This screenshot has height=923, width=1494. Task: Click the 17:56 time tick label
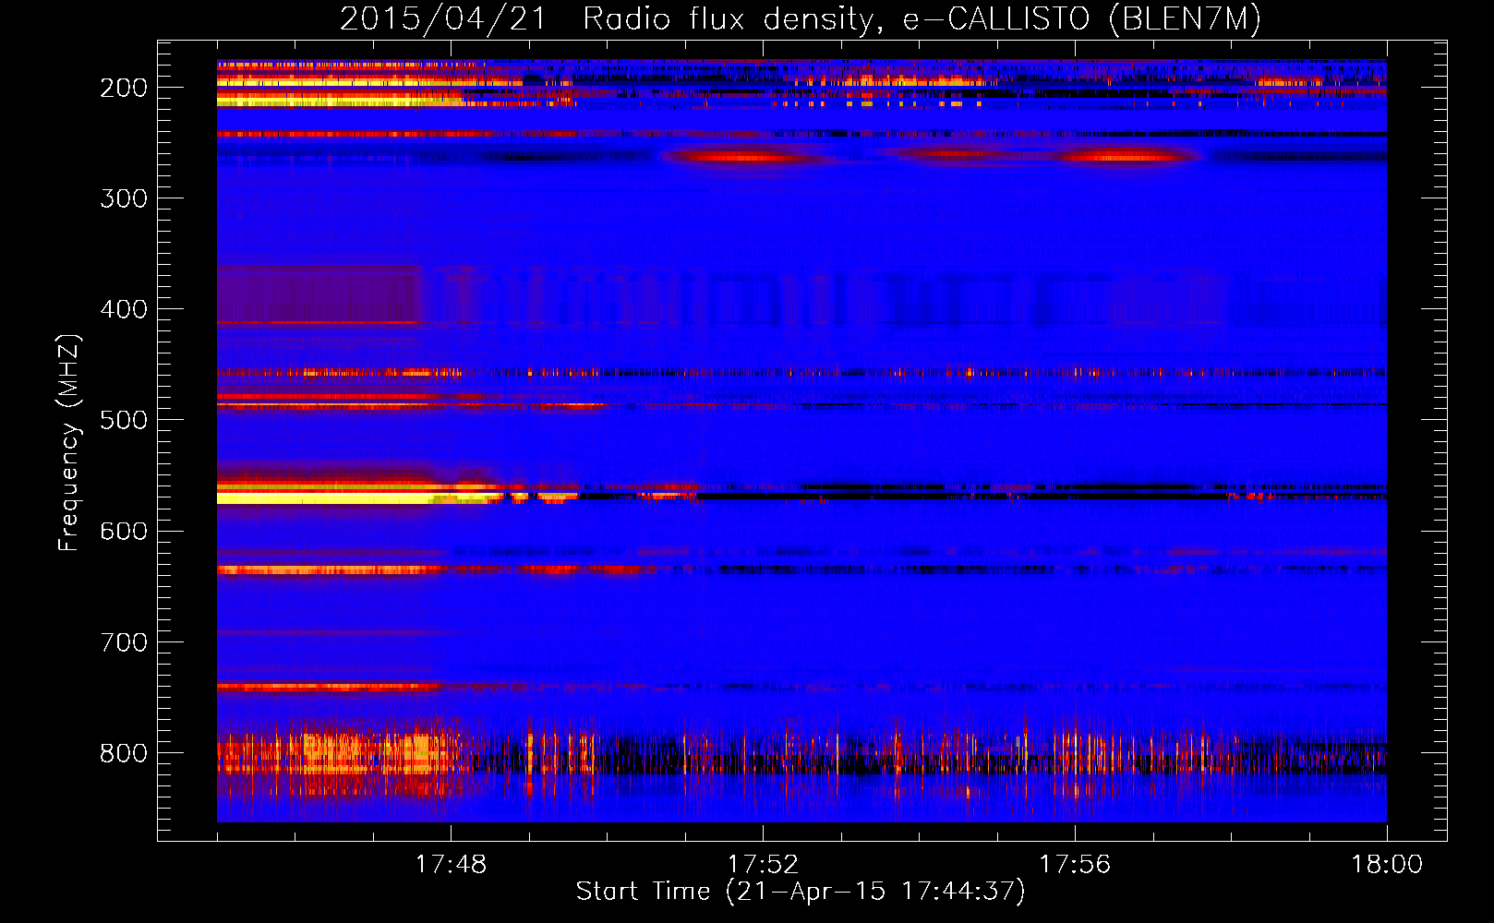click(1075, 865)
